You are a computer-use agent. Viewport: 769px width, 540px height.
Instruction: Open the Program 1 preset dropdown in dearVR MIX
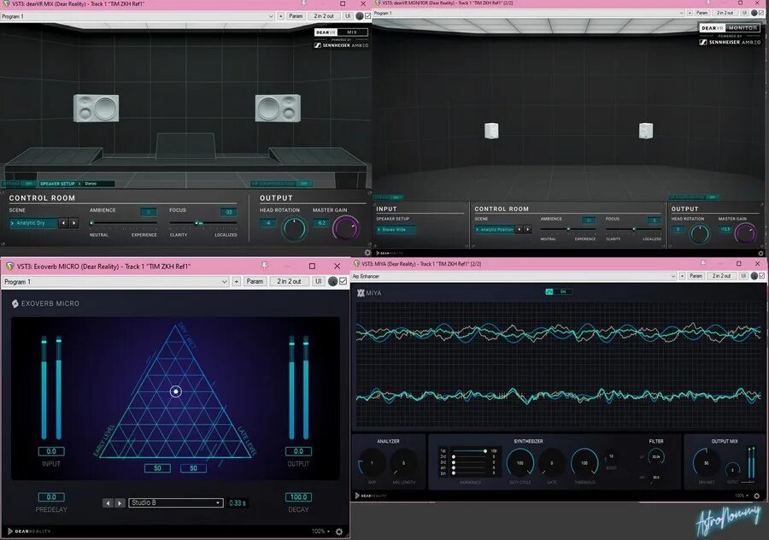point(138,16)
